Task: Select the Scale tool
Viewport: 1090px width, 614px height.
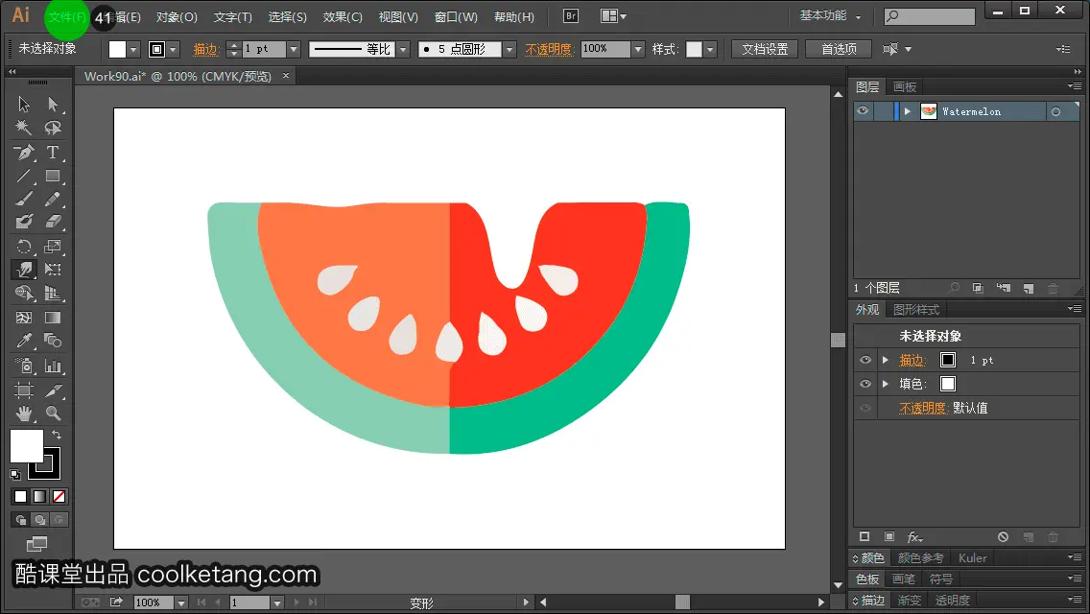Action: click(x=53, y=247)
